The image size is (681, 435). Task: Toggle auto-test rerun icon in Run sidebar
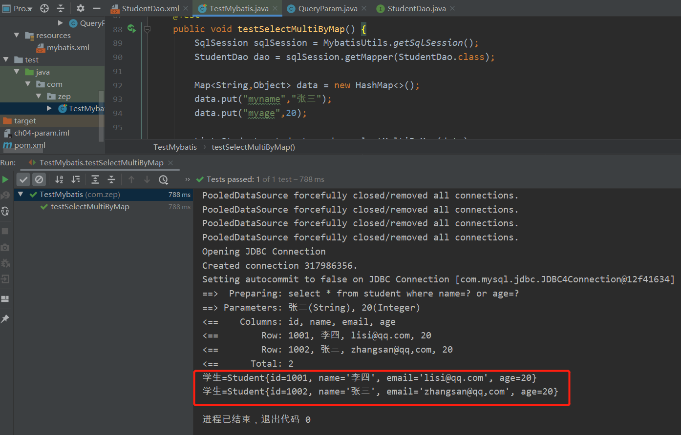pos(5,211)
